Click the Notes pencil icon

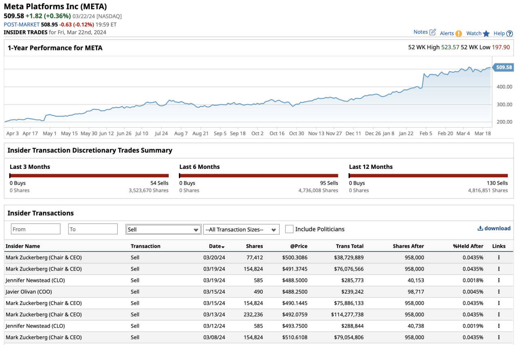click(432, 32)
